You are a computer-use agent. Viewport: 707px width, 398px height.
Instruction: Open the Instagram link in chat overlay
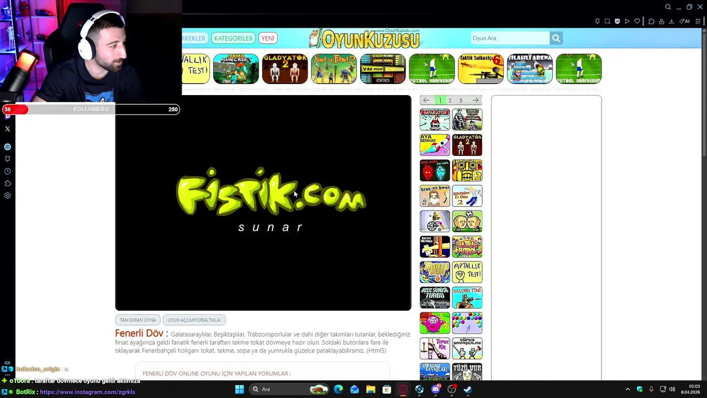[x=87, y=392]
